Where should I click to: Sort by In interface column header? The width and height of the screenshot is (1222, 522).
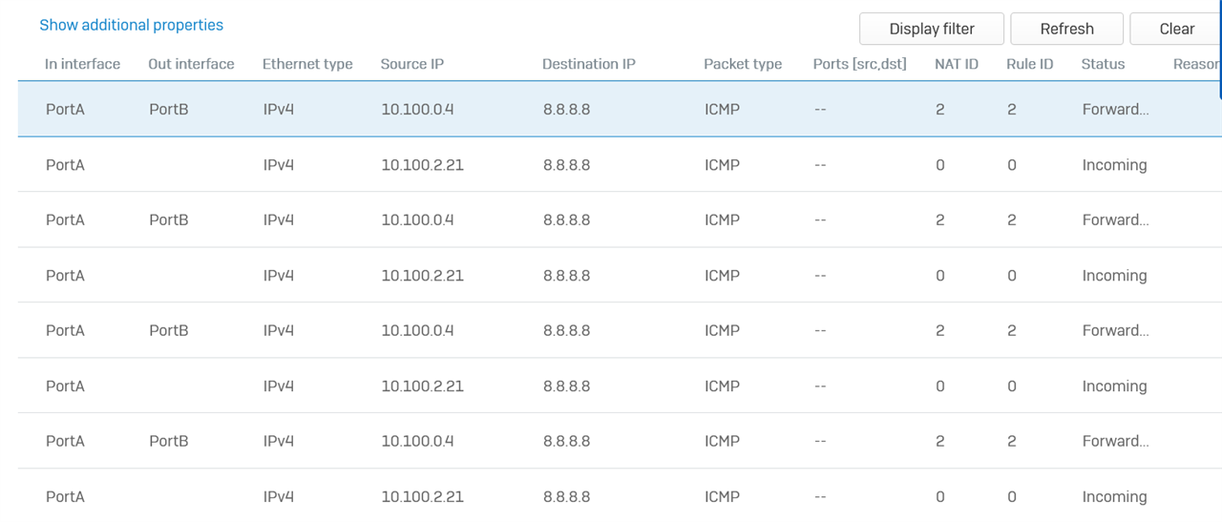click(x=82, y=64)
